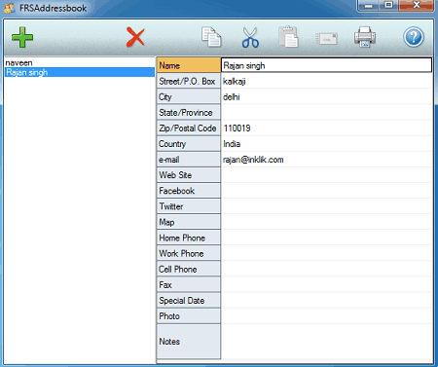Maximize the FRSAddressbook window

388,5
